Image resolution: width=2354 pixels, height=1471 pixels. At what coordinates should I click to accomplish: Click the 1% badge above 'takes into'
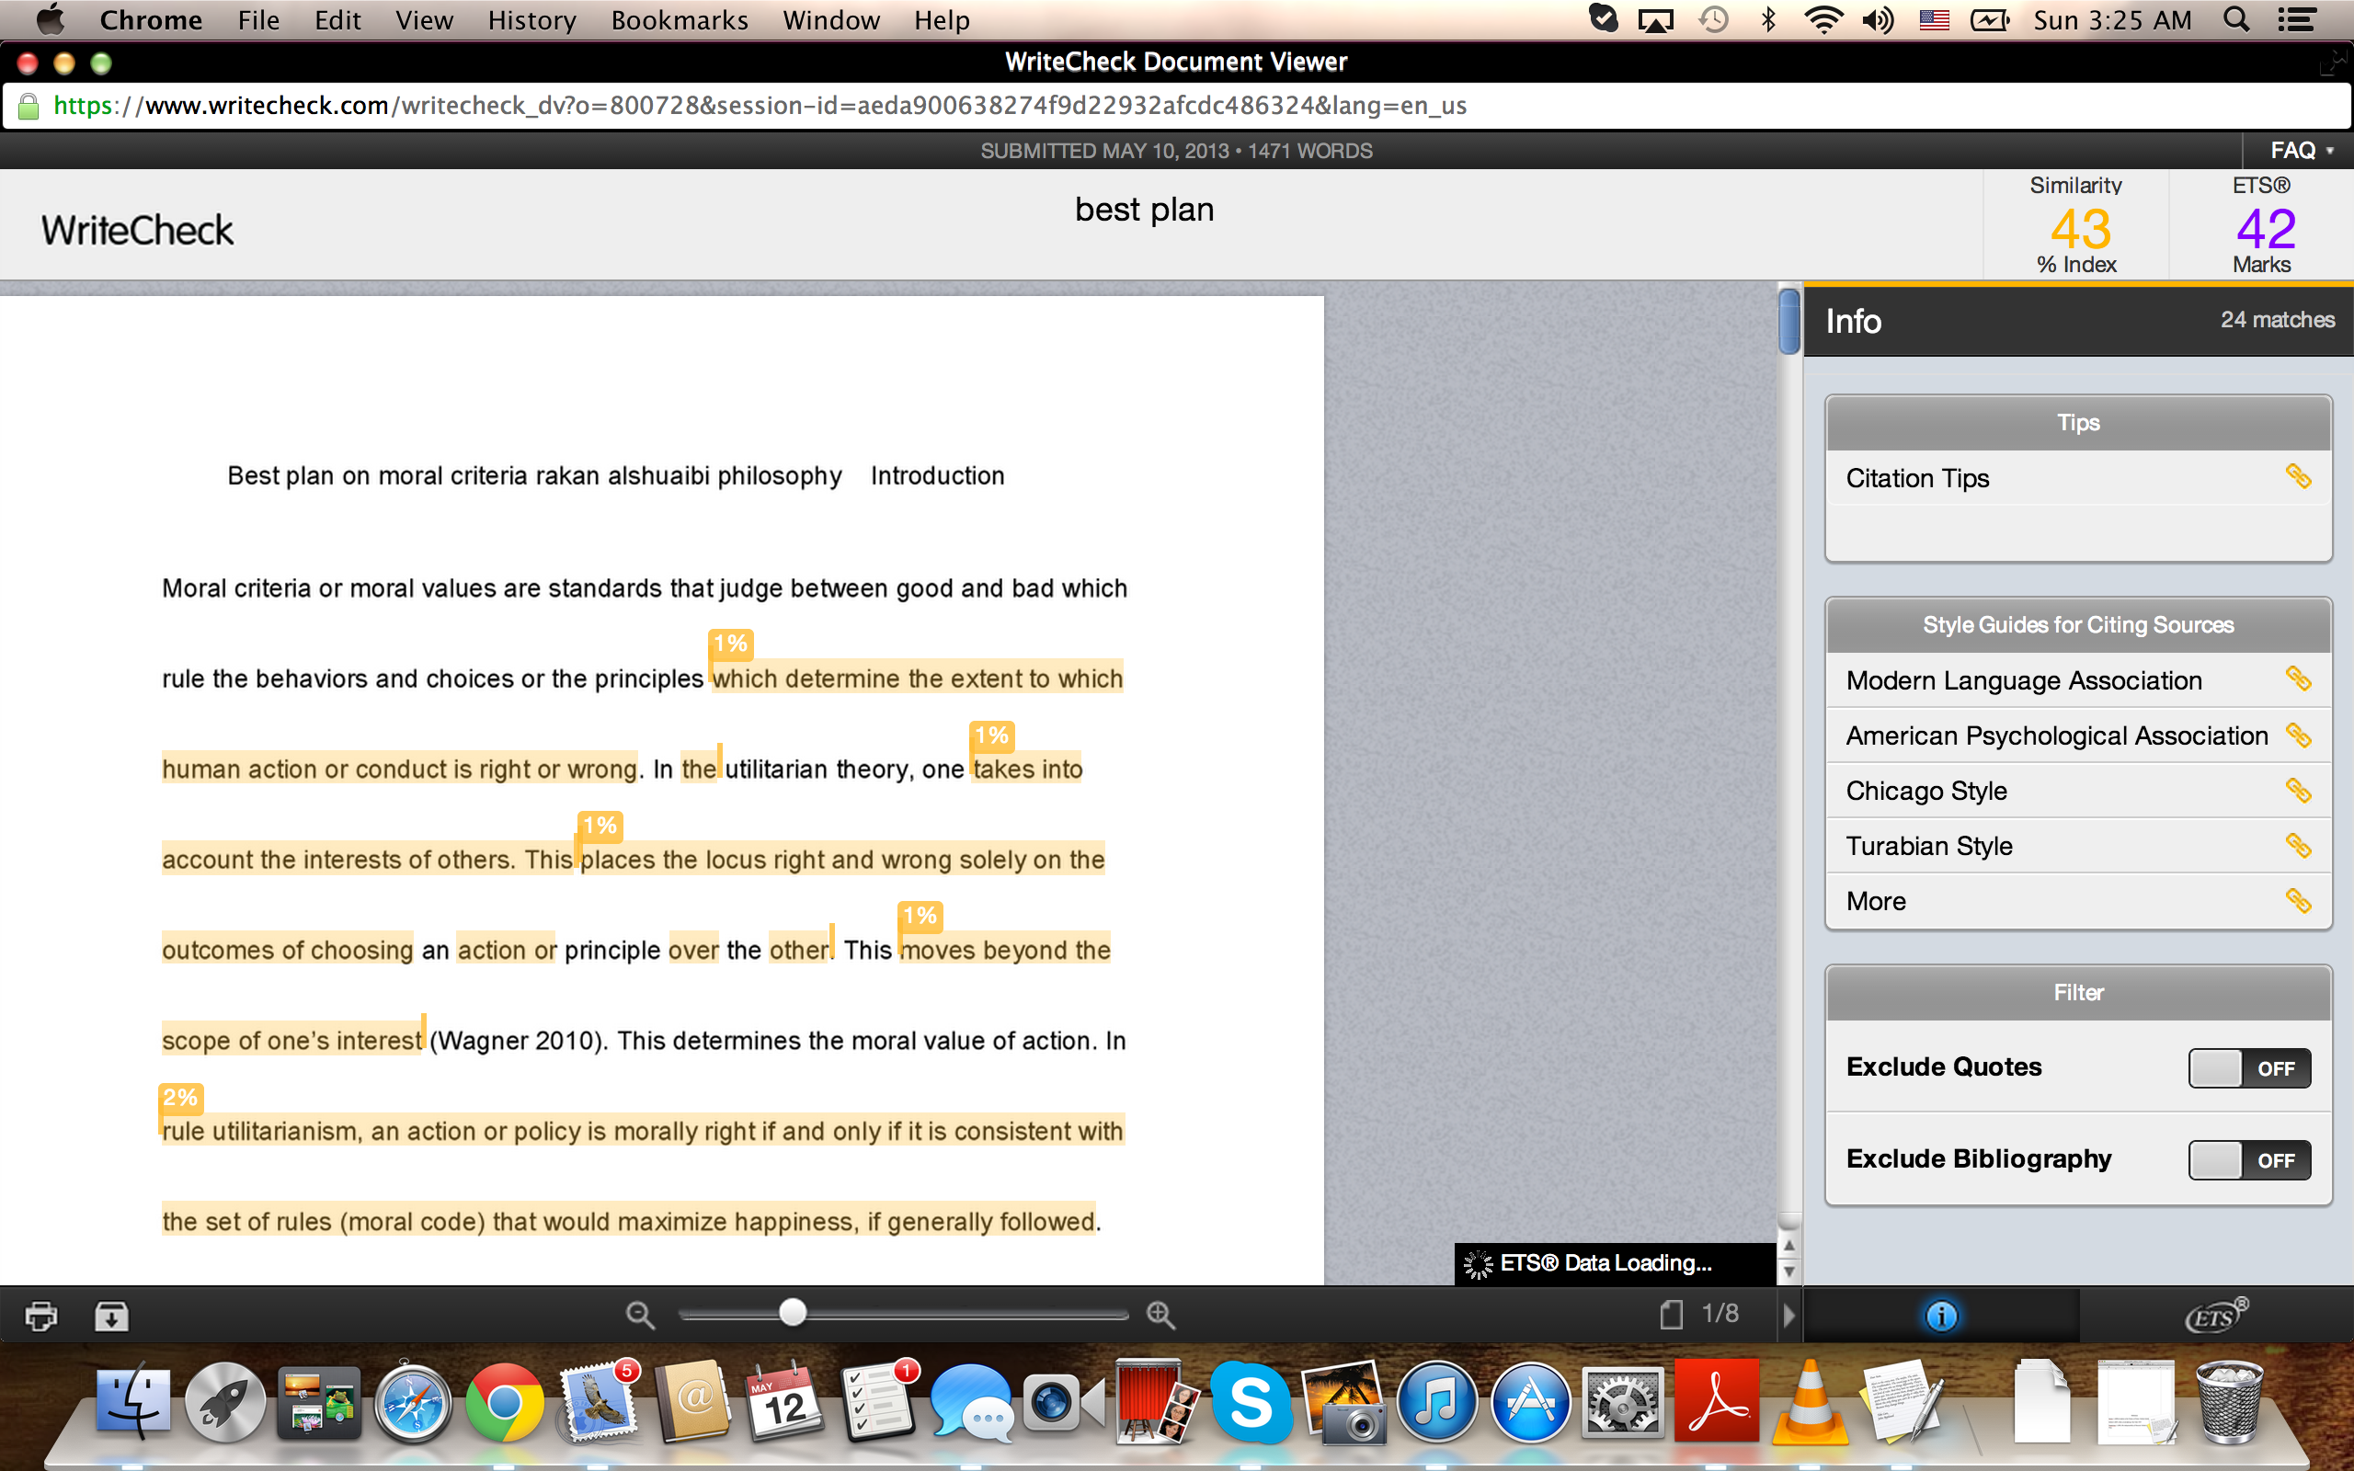coord(991,735)
